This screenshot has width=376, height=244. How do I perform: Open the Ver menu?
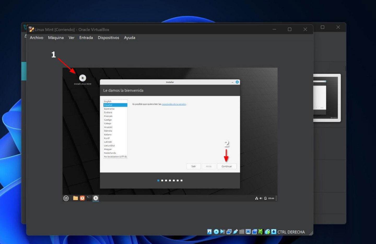72,38
